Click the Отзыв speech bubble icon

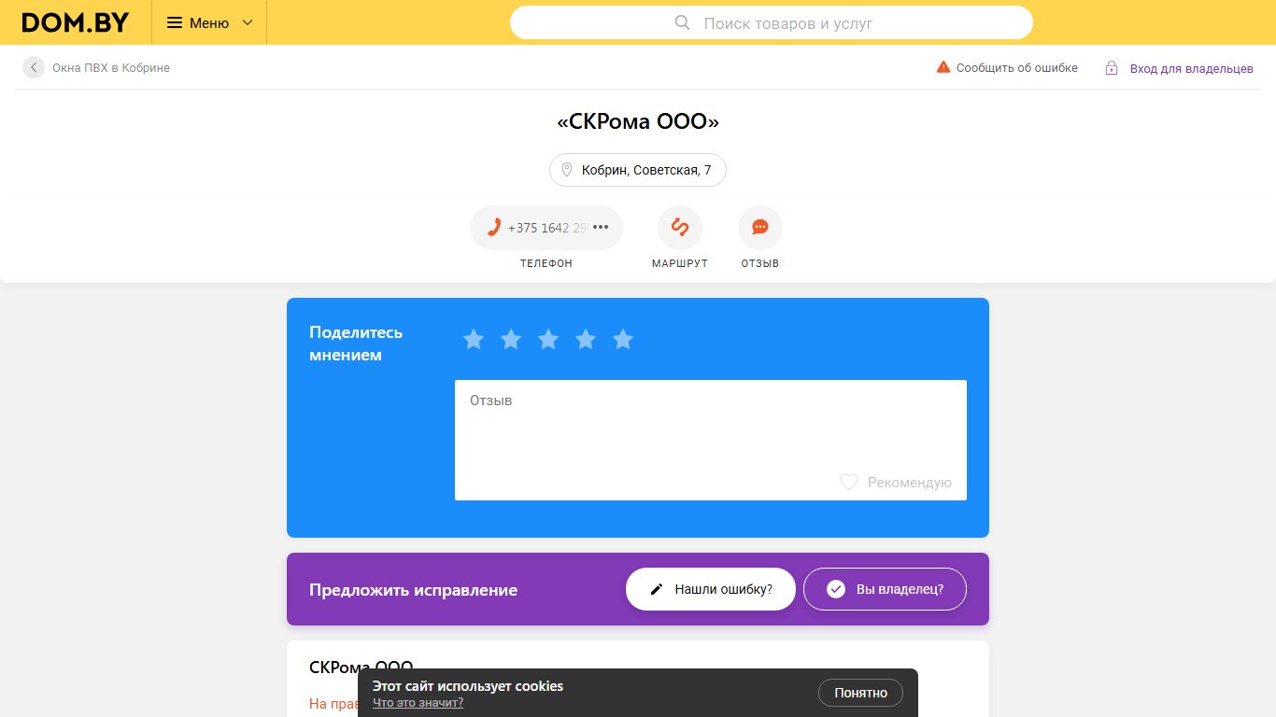click(760, 228)
